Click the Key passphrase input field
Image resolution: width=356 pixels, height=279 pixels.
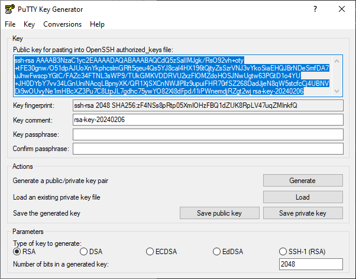208,134
